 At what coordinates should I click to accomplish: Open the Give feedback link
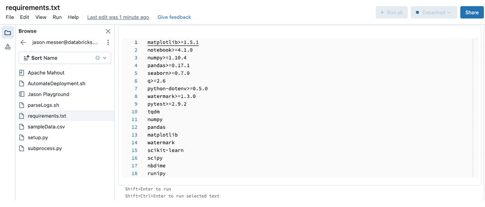tap(174, 17)
